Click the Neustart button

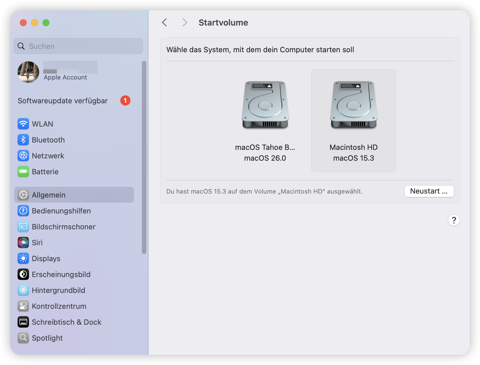tap(429, 191)
